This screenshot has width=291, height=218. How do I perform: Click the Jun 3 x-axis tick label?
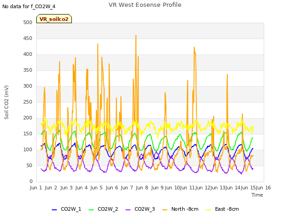[66, 188]
